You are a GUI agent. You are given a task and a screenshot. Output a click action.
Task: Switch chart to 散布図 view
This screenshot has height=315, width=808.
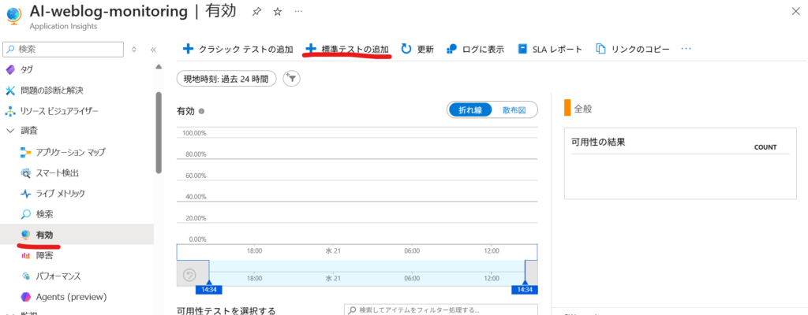coord(514,110)
